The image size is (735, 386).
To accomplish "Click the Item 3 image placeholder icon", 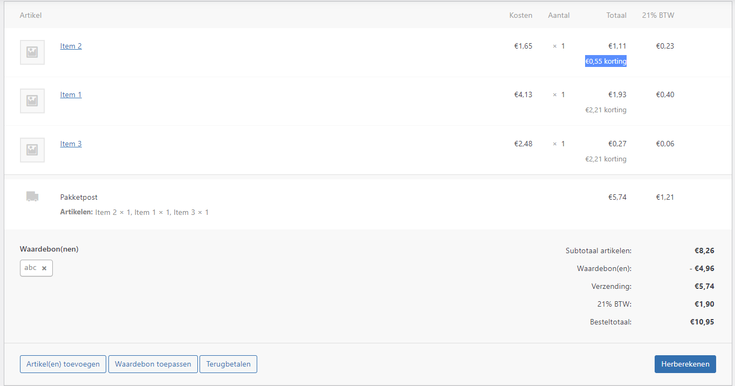I will pos(32,150).
